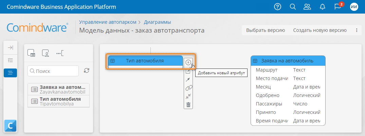Image resolution: width=365 pixels, height=136 pixels.
Task: Click the collapse arrows icon in node toolbar
Action: tap(188, 96)
